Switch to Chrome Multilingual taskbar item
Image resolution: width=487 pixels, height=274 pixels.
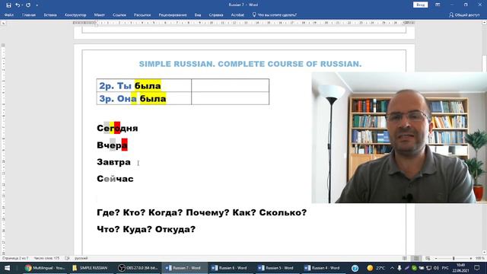click(x=45, y=268)
